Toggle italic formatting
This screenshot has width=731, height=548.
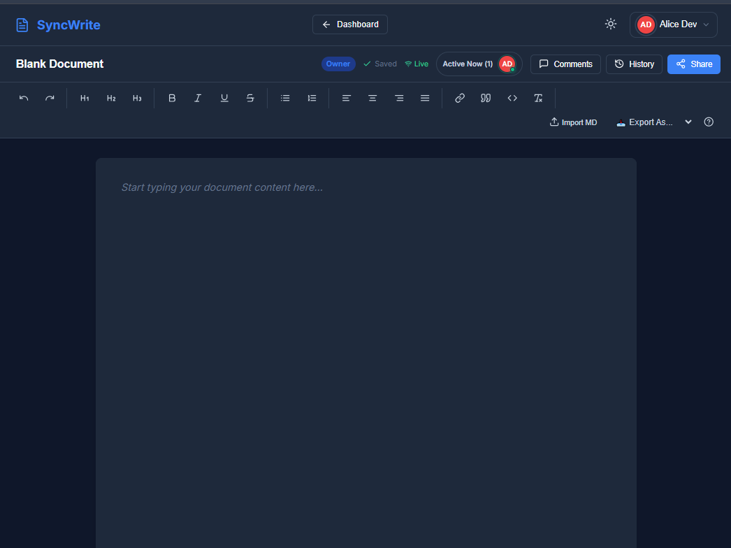[198, 98]
